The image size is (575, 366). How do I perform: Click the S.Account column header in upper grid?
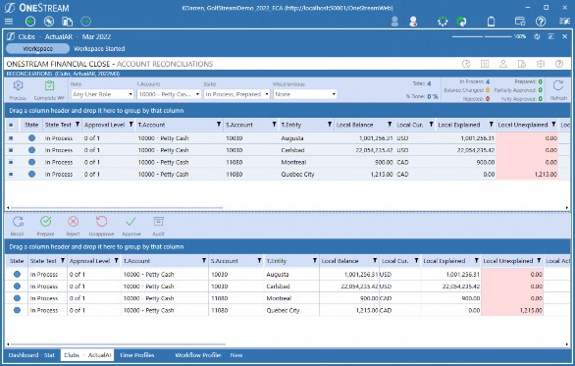239,125
